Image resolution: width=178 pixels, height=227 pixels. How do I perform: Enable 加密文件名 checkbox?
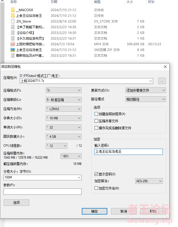point(96,188)
